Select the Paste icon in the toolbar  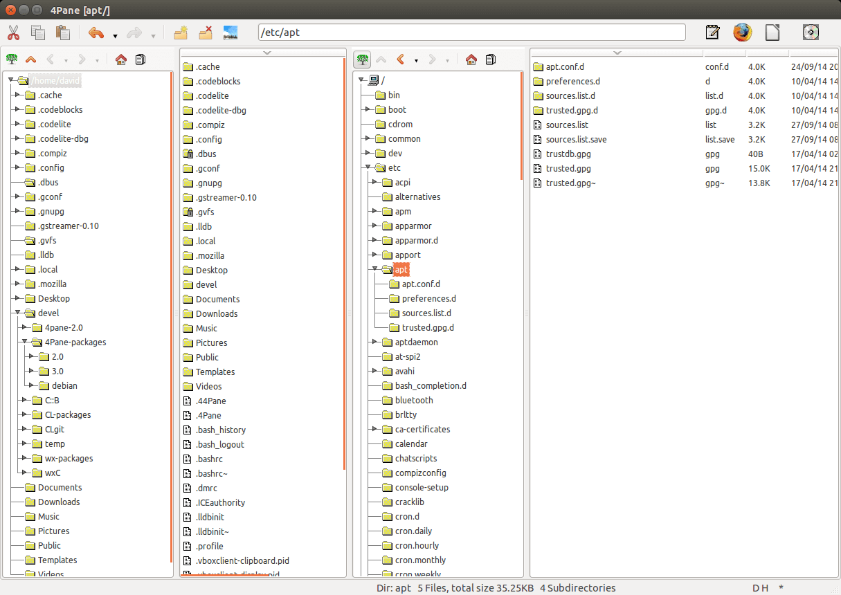(62, 33)
